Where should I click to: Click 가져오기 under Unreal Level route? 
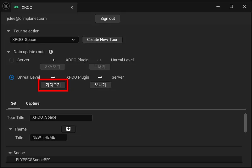[53, 85]
